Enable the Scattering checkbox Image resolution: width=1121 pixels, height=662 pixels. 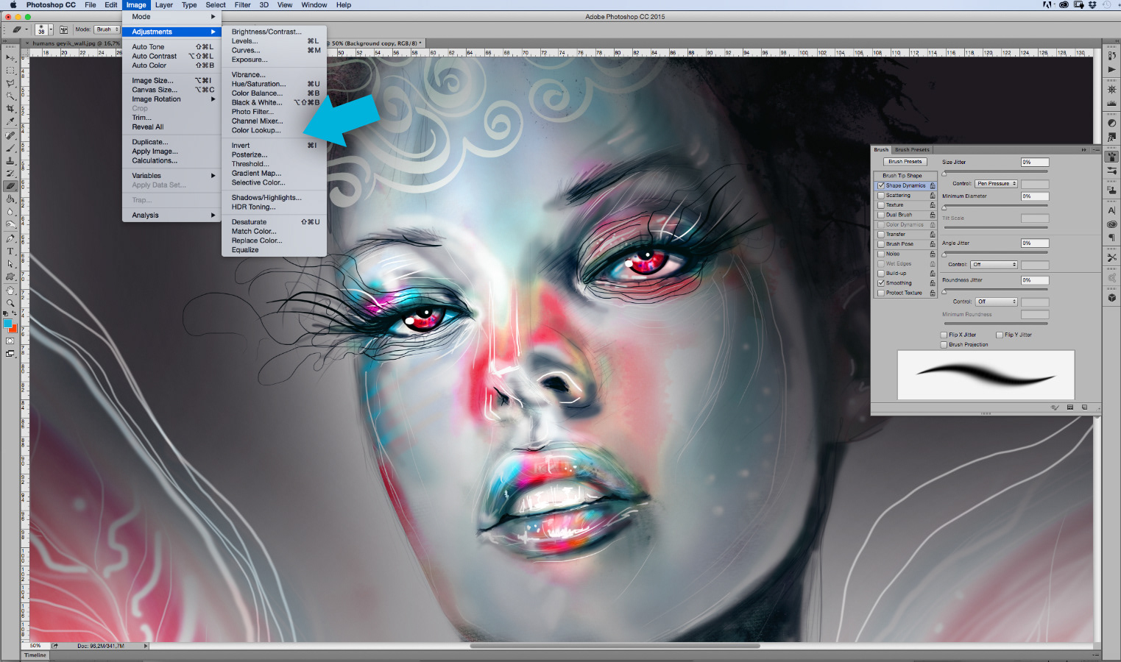[x=880, y=196]
